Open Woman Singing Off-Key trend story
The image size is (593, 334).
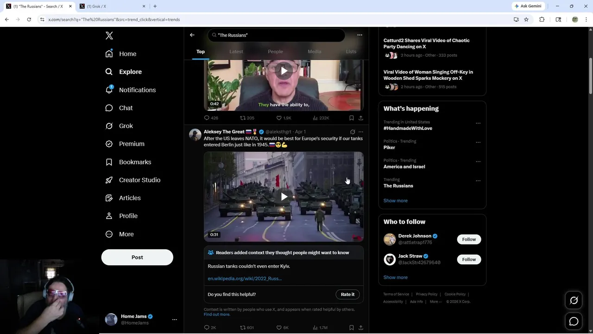(x=428, y=75)
